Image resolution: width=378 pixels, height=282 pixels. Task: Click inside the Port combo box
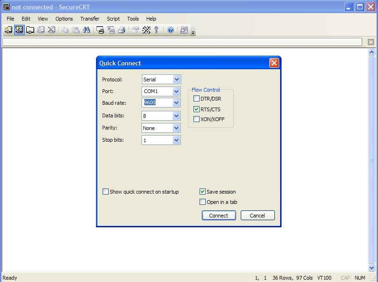click(157, 91)
